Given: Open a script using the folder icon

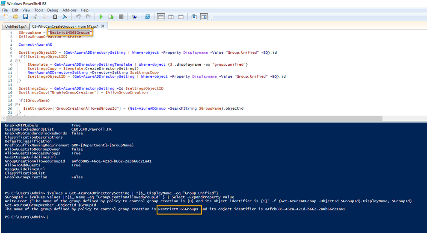Looking at the screenshot, I should point(15,17).
